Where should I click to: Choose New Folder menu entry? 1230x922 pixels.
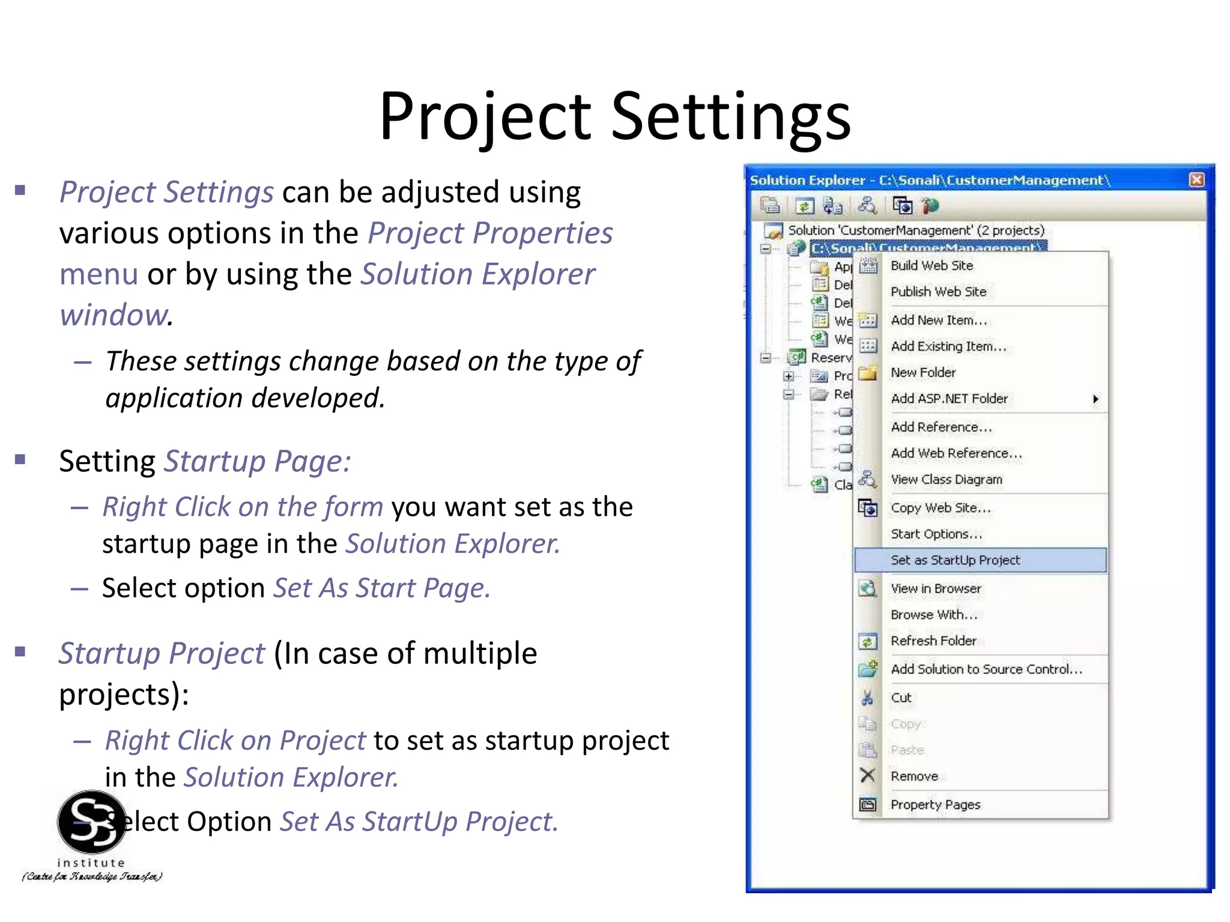(x=980, y=372)
